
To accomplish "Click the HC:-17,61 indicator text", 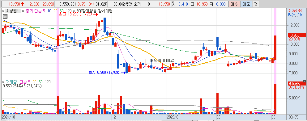I will pos(295,14).
